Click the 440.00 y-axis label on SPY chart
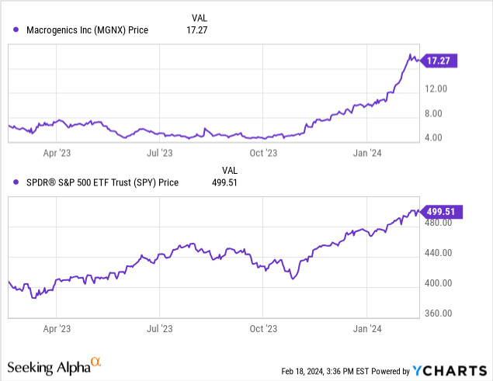The height and width of the screenshot is (381, 493). click(x=439, y=253)
